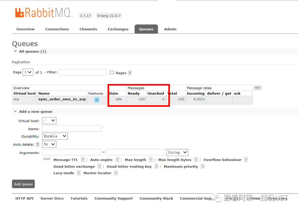Click the Arguments value input field
Screen dimensions: 298x211
[135, 152]
